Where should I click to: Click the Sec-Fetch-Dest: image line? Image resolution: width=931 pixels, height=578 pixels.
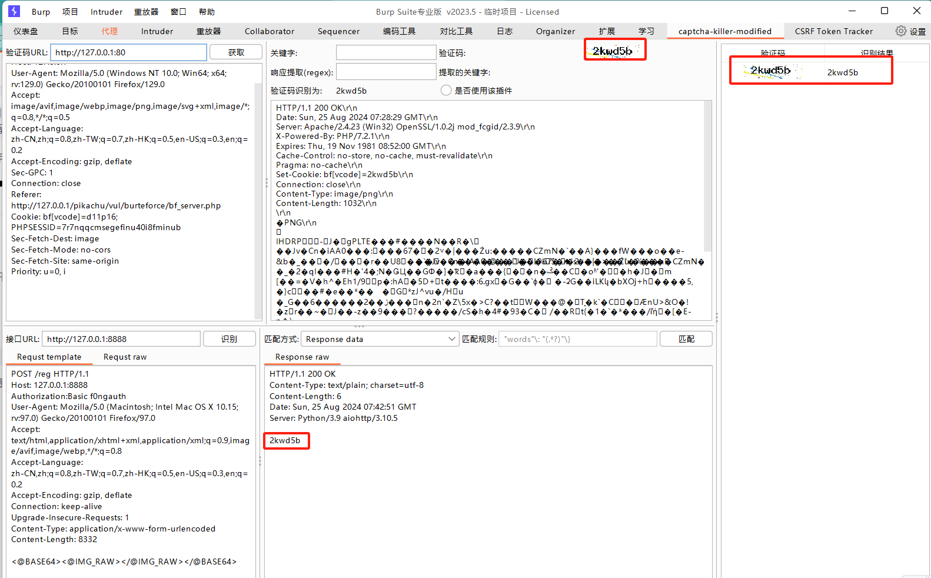(55, 238)
